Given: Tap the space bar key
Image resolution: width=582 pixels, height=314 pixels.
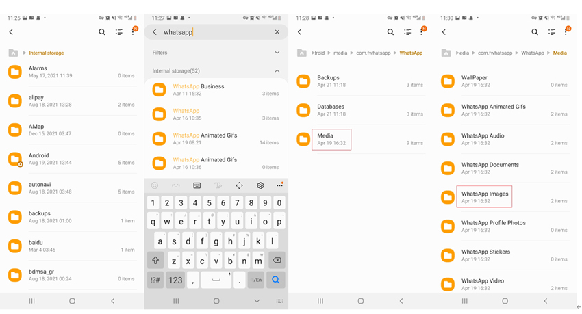Looking at the screenshot, I should tap(216, 280).
